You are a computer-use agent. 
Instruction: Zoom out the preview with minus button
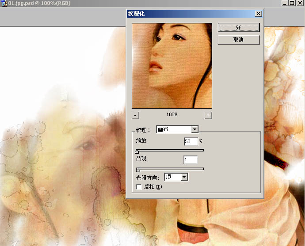pos(135,115)
